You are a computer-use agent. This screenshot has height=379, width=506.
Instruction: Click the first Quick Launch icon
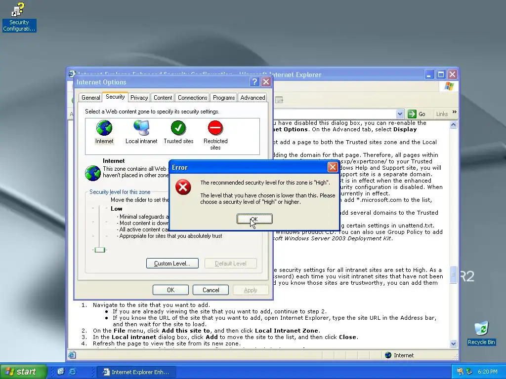point(61,372)
